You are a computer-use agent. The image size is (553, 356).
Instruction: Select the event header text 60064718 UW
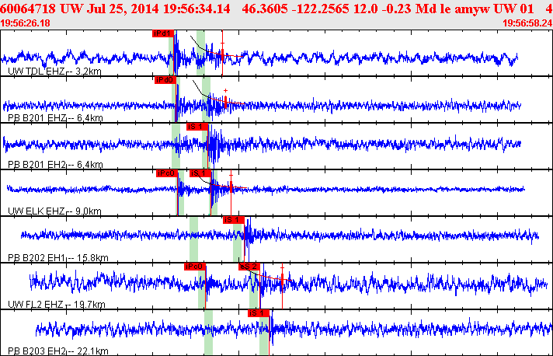click(42, 9)
